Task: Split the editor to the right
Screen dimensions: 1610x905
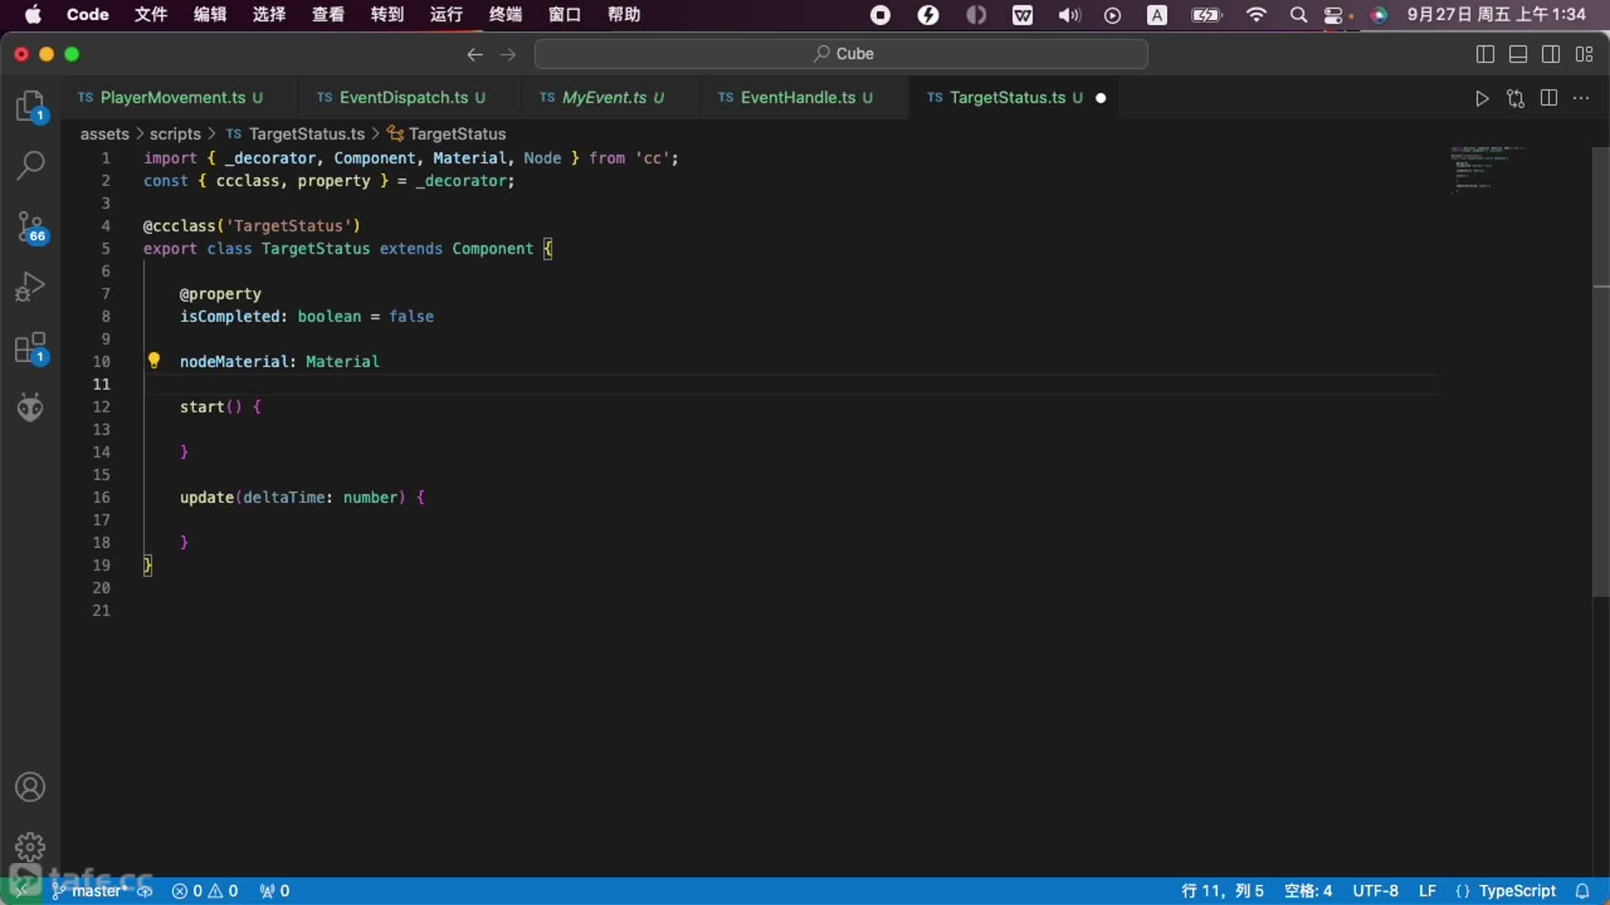Action: coord(1549,98)
